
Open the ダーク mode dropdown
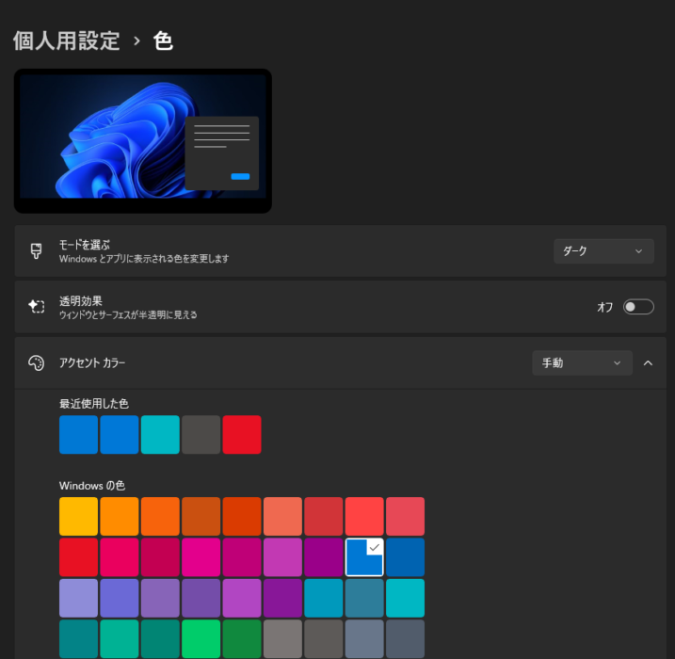click(x=603, y=251)
